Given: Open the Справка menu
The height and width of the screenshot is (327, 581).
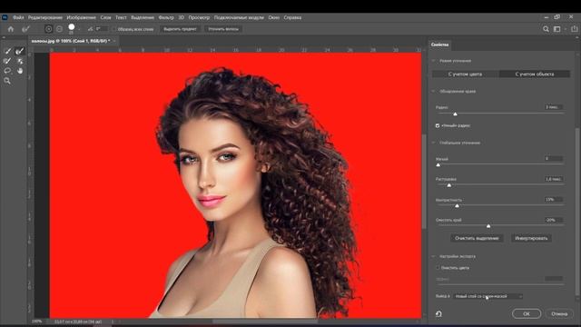Looking at the screenshot, I should (292, 17).
